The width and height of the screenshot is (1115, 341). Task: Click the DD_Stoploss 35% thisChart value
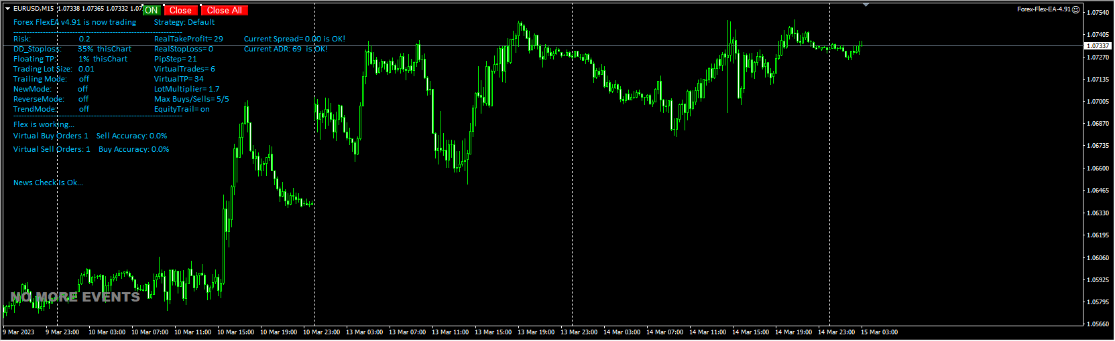[105, 49]
